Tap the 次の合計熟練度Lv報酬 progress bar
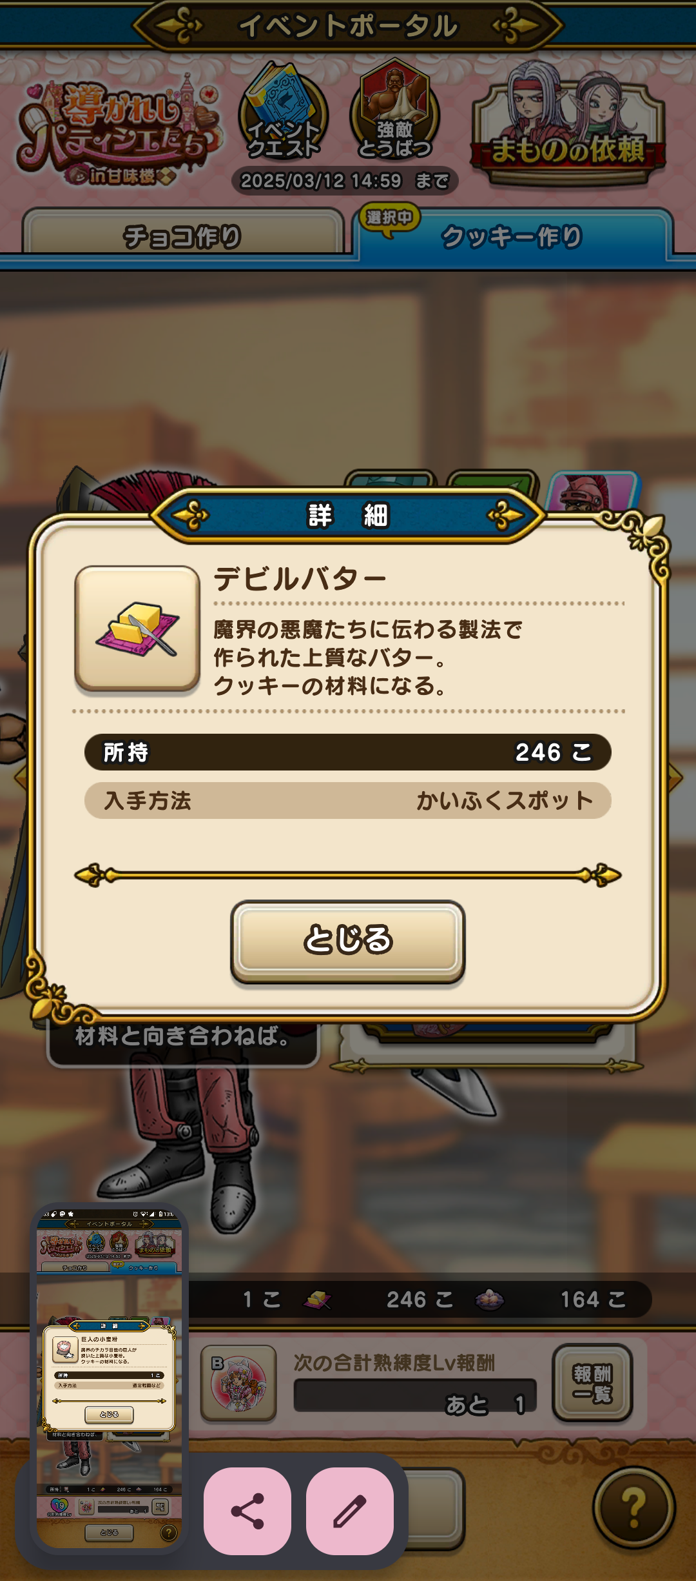This screenshot has width=696, height=1581. point(415,1396)
